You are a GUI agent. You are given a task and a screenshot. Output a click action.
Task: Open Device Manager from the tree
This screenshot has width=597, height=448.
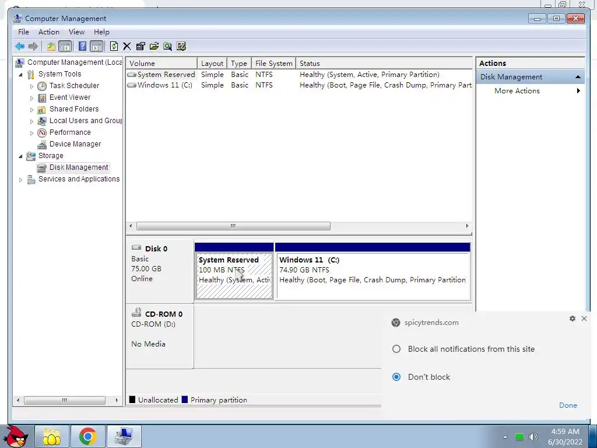pyautogui.click(x=75, y=144)
